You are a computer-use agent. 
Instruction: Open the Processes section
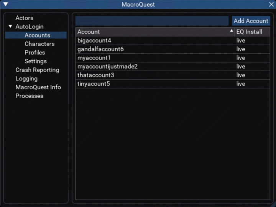pyautogui.click(x=29, y=96)
